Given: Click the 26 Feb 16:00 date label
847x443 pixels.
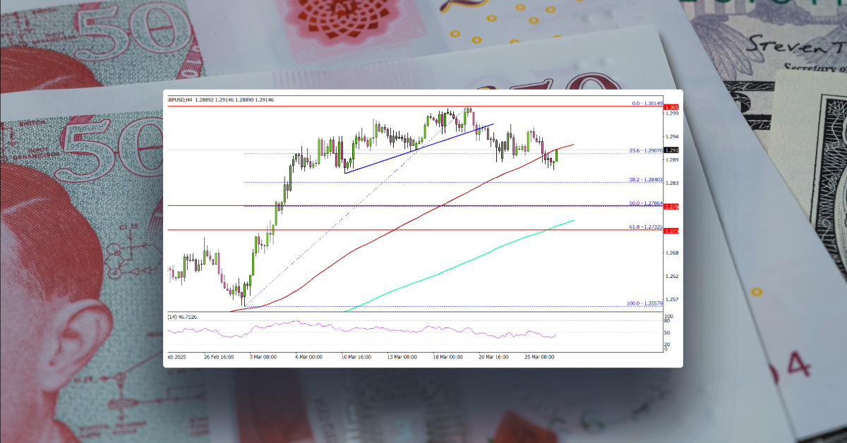Looking at the screenshot, I should (220, 357).
